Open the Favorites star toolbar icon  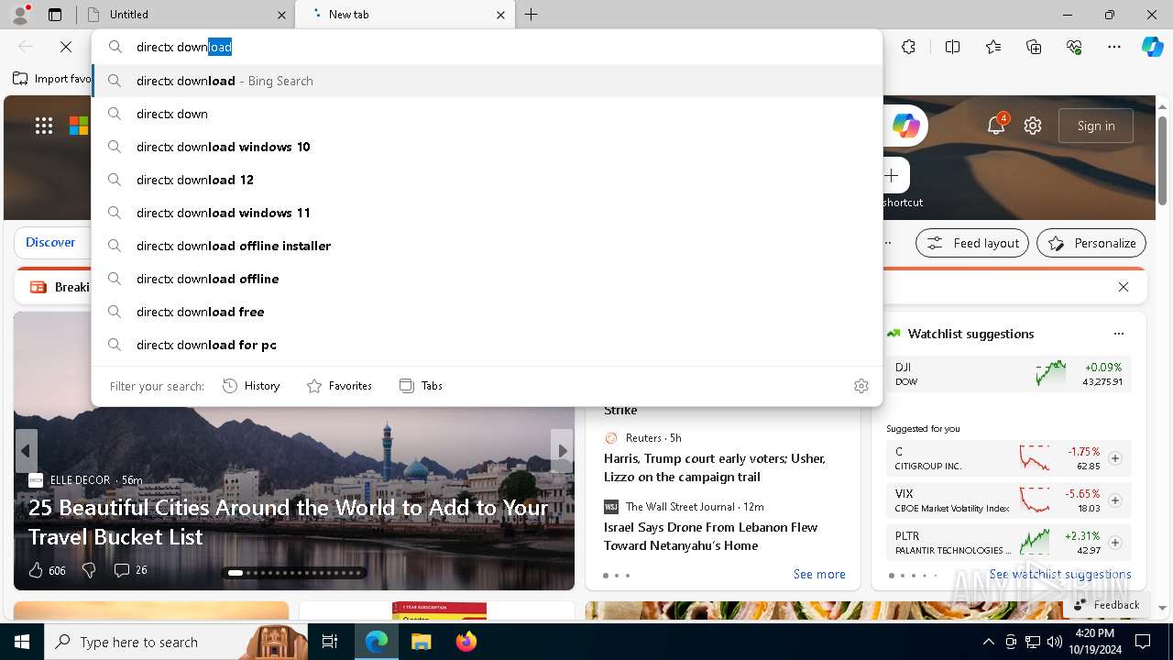click(993, 47)
